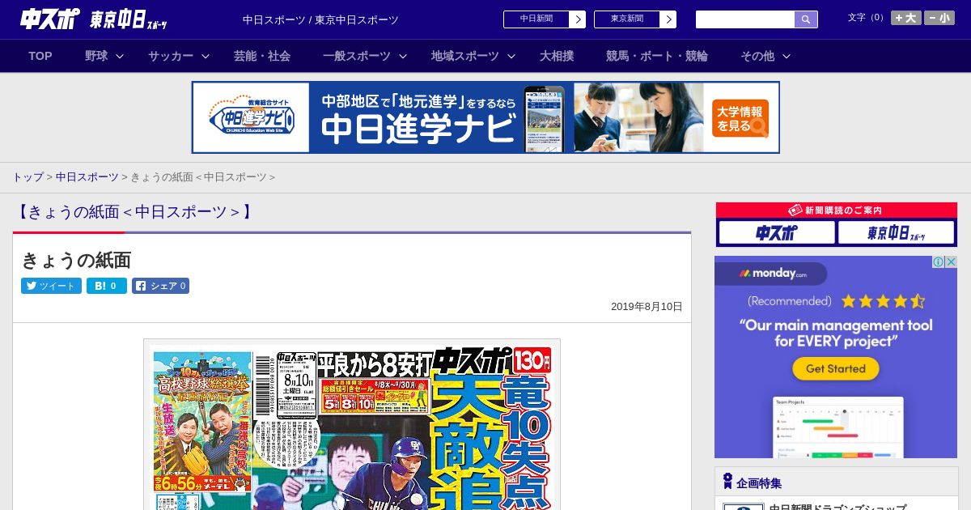
Task: Click monday.com logo in ad
Action: [771, 274]
